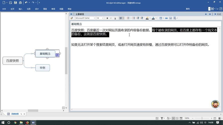Toggle italic formatting in notes
Screen dimensions: 223x125
111,18
